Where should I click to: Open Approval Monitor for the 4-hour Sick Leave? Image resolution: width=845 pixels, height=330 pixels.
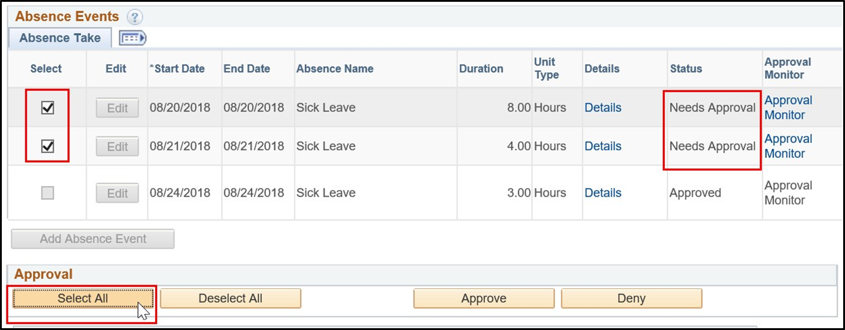pyautogui.click(x=788, y=146)
